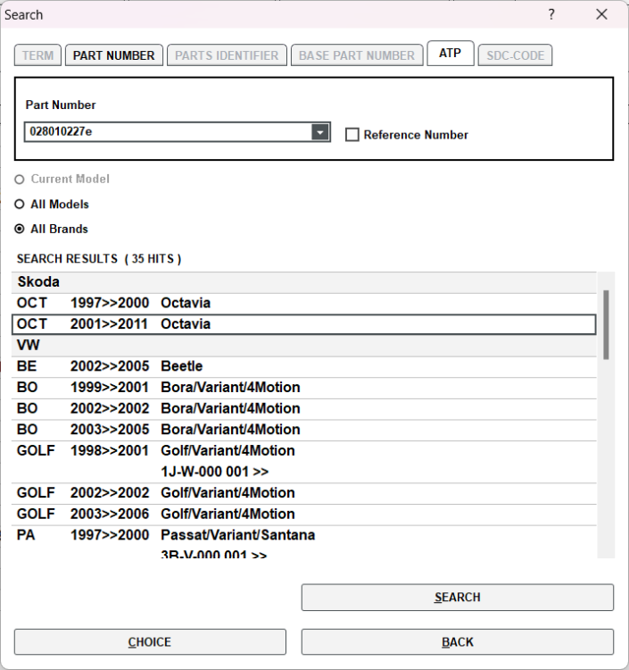Choose Bora/Variant/4Motion 1999>>2001 entry
The height and width of the screenshot is (670, 629).
point(303,388)
